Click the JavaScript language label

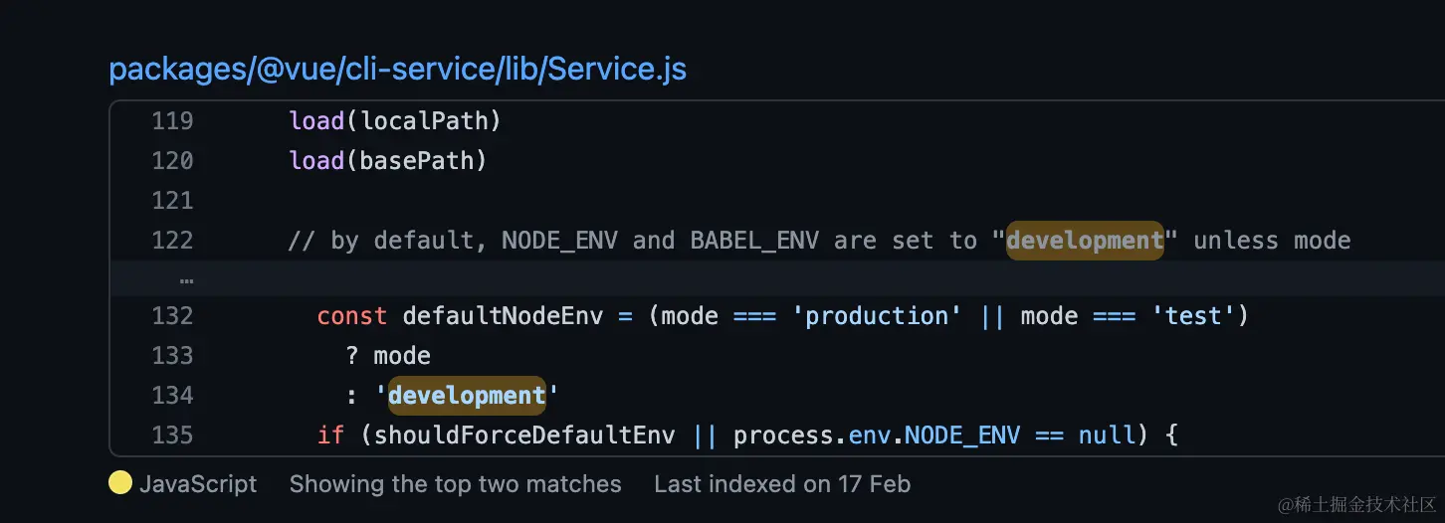pyautogui.click(x=198, y=484)
